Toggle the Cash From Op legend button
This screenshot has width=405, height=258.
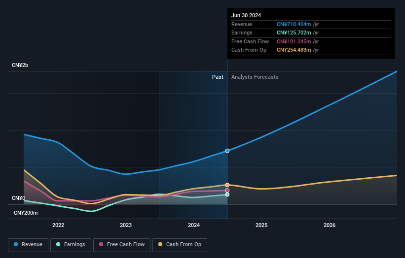tap(180, 245)
